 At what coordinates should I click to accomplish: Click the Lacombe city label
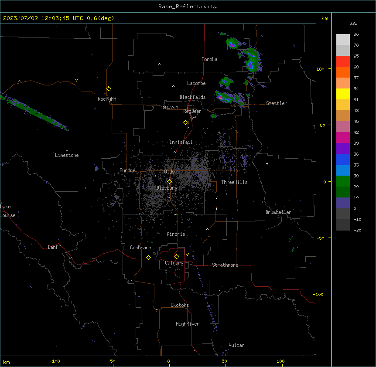[x=196, y=83]
